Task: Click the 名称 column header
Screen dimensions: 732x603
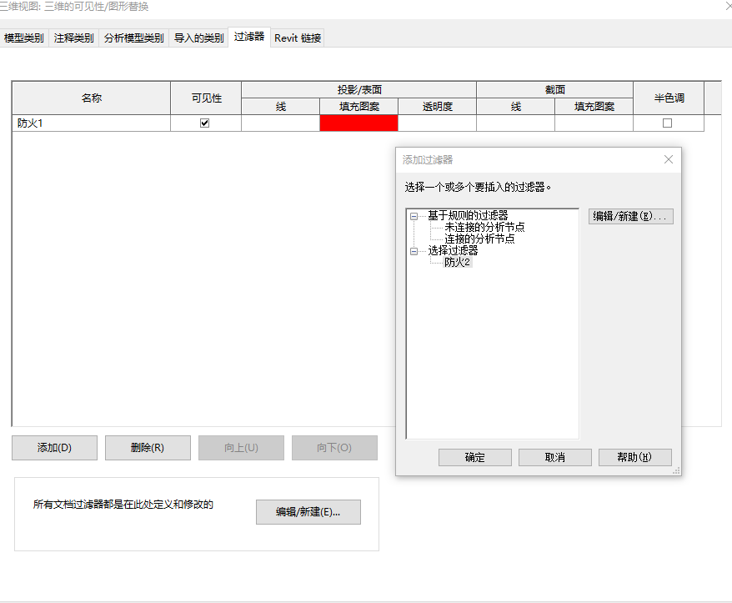Action: point(92,98)
